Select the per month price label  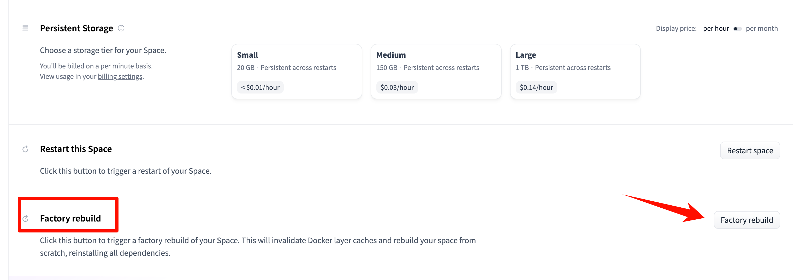[x=762, y=28]
